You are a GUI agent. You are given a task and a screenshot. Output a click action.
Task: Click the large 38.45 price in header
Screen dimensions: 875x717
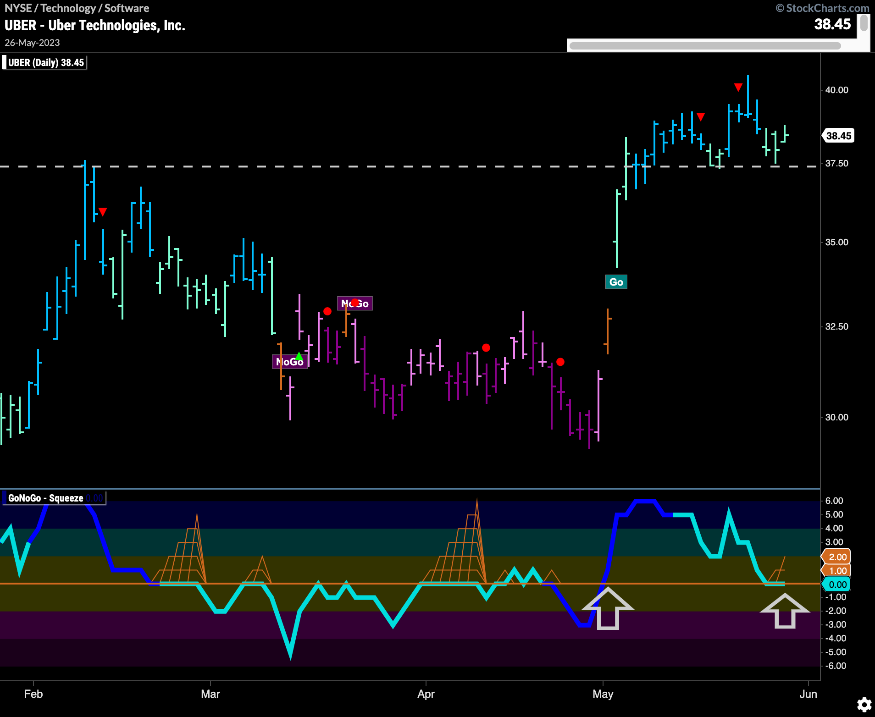pyautogui.click(x=832, y=24)
